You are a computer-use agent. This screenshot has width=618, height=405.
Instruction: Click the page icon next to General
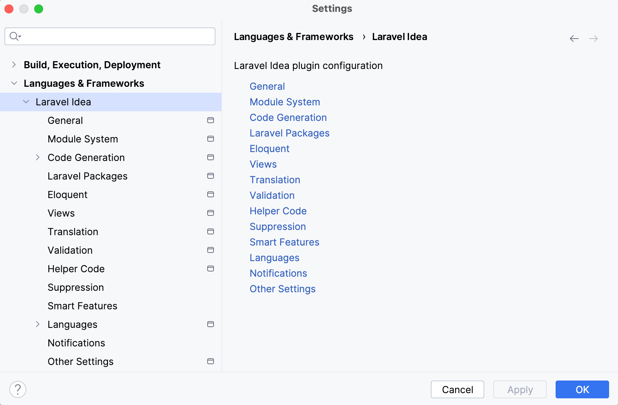pos(211,120)
